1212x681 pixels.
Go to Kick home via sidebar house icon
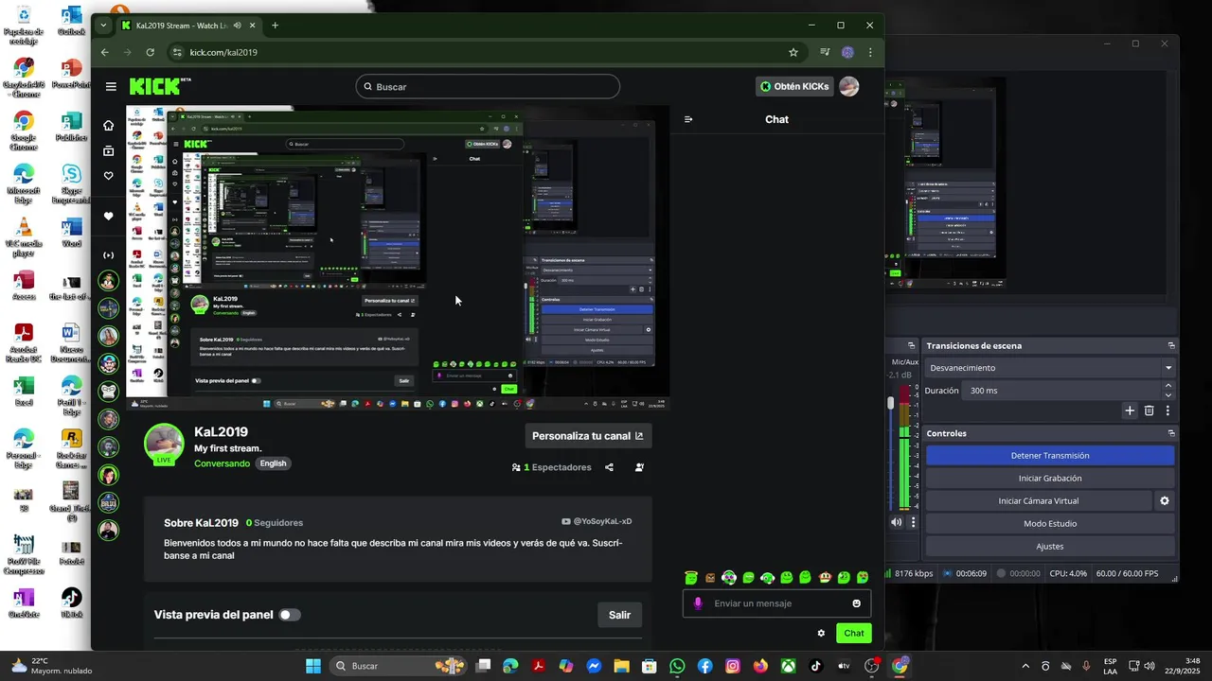[x=109, y=125]
